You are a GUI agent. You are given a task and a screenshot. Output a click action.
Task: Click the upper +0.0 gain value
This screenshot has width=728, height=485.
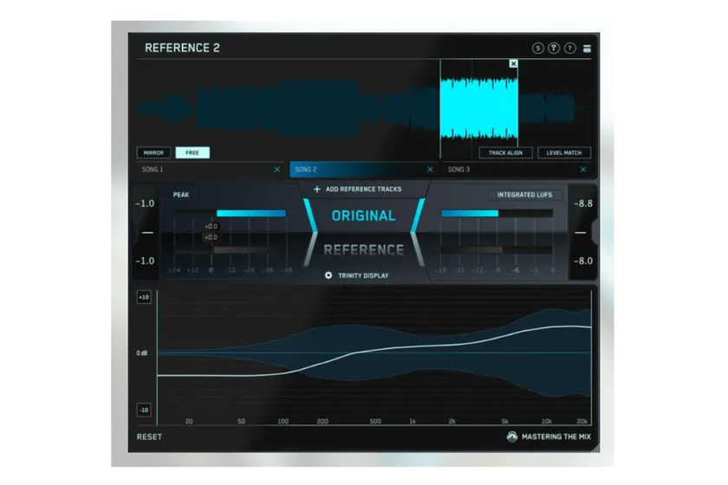211,226
